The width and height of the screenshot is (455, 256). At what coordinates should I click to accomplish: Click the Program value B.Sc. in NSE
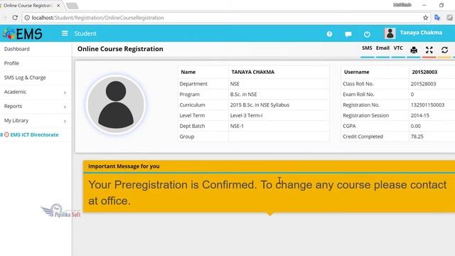tap(243, 95)
